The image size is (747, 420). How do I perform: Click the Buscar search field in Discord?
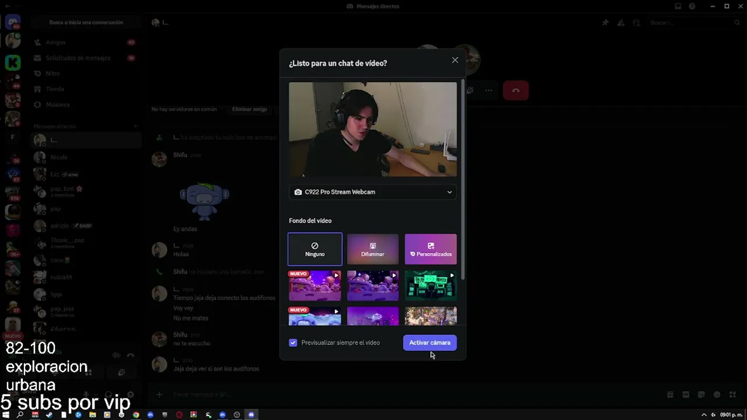(694, 23)
